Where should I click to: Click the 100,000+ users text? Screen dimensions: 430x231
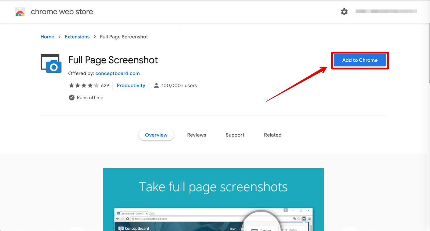click(x=179, y=86)
